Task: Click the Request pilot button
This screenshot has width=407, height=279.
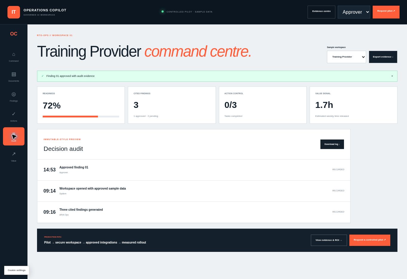Action: (386, 12)
